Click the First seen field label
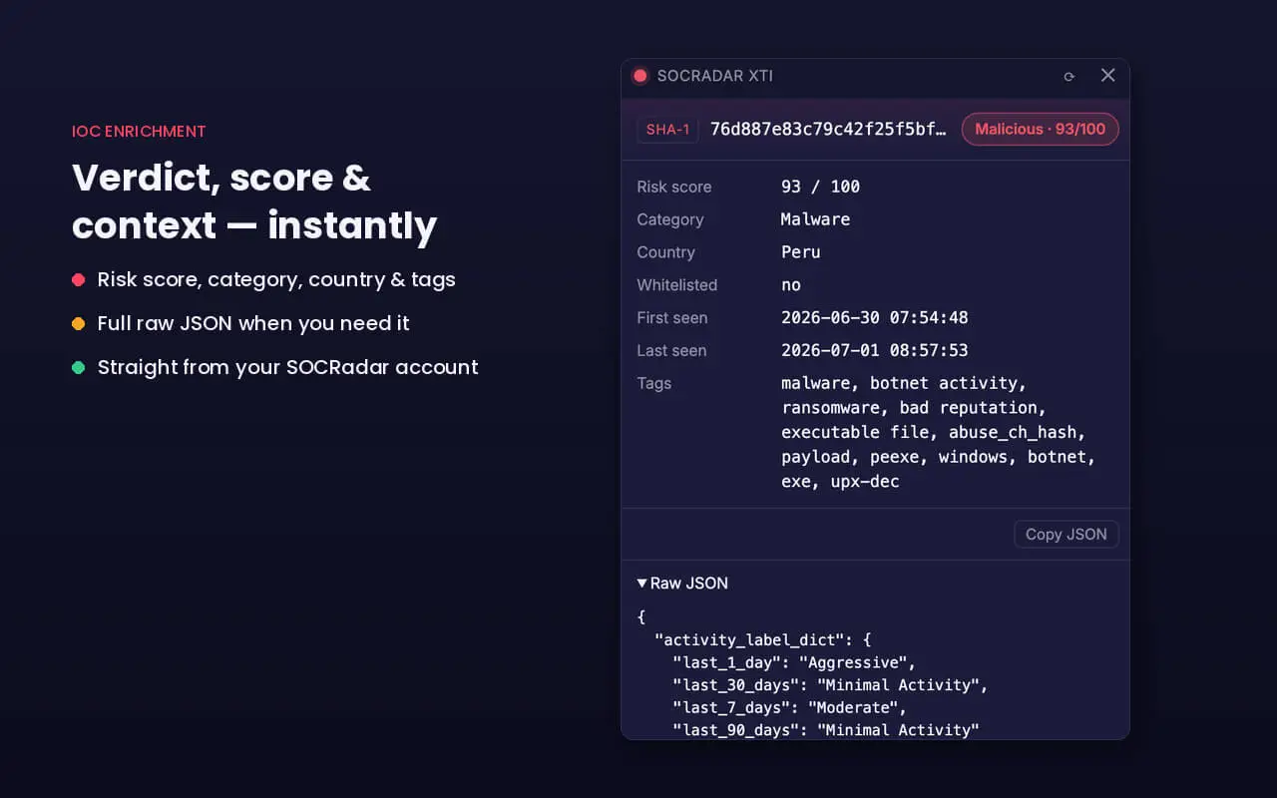1277x798 pixels. 672,317
